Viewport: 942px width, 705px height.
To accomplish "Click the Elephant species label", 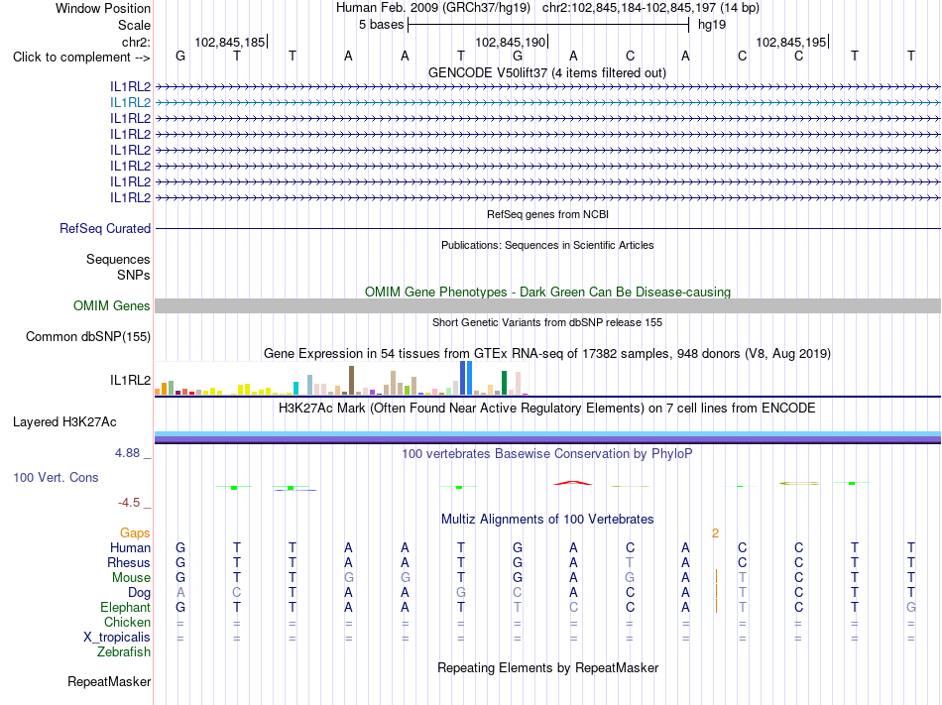I will pos(125,608).
